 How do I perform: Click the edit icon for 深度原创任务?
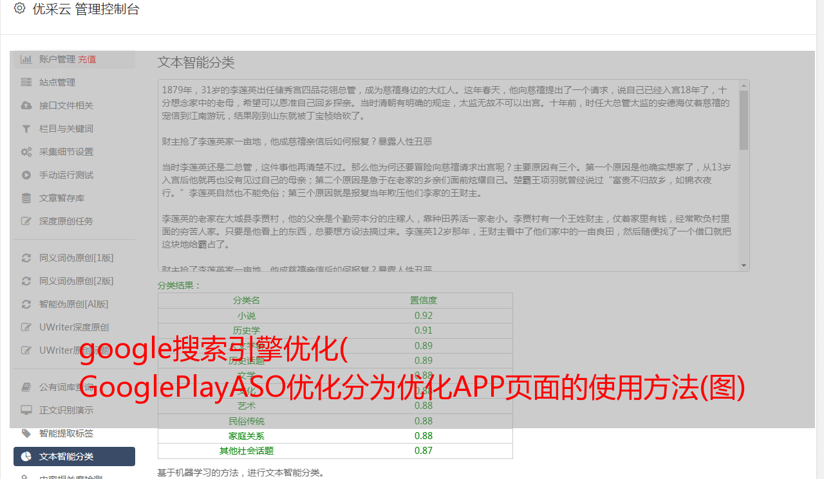point(26,221)
